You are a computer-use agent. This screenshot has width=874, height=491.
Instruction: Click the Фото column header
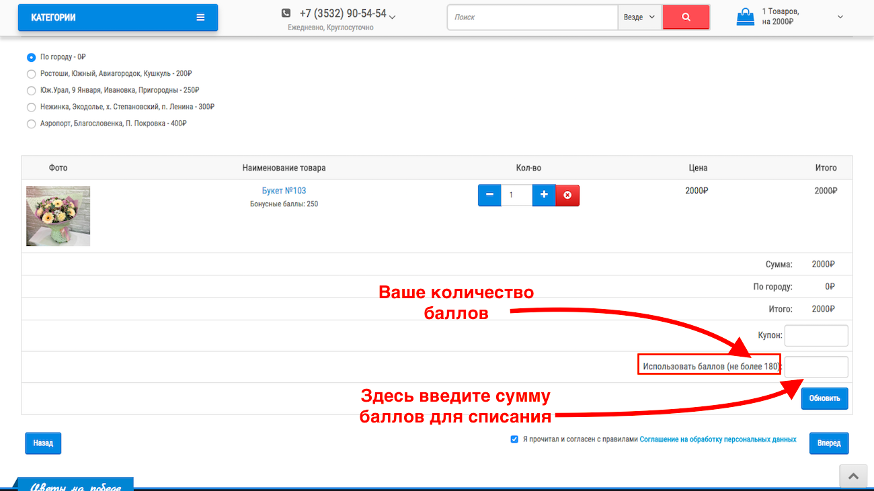58,168
